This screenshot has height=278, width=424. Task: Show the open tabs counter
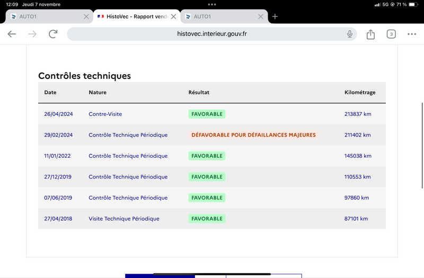391,34
